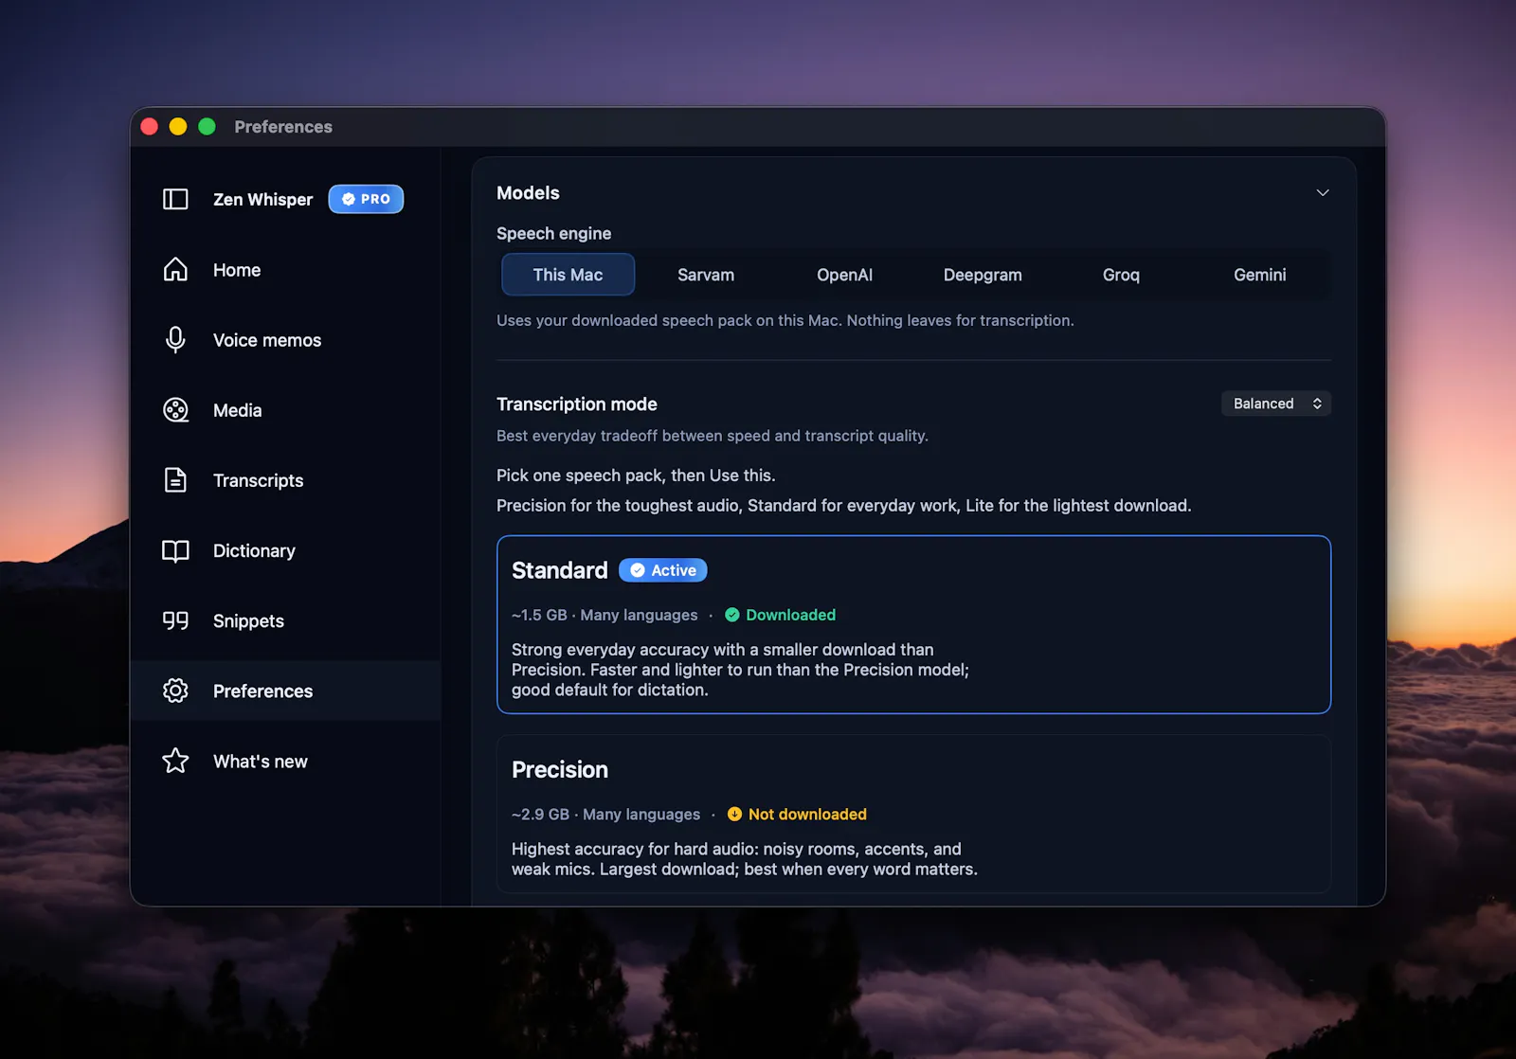The width and height of the screenshot is (1516, 1059).
Task: Go to Voice memos
Action: [285, 340]
